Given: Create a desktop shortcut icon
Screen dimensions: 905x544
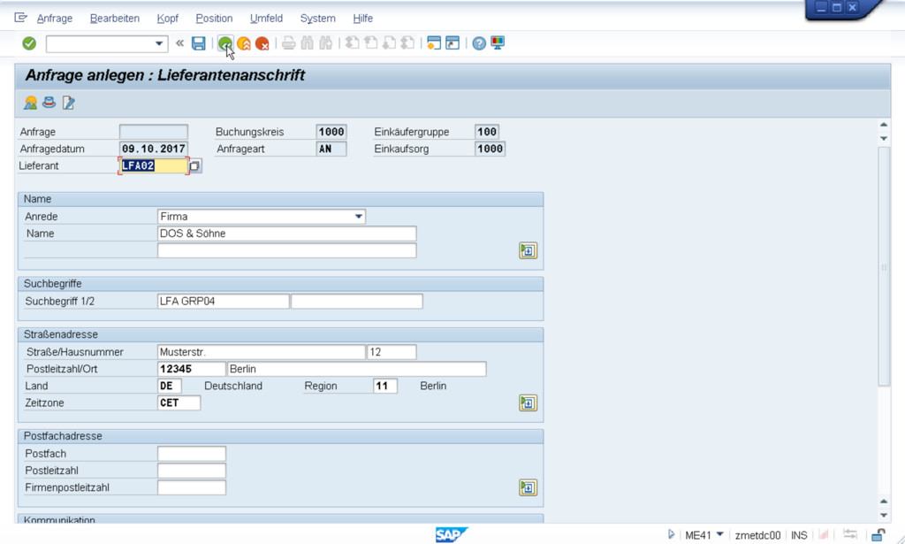Looking at the screenshot, I should (x=452, y=43).
